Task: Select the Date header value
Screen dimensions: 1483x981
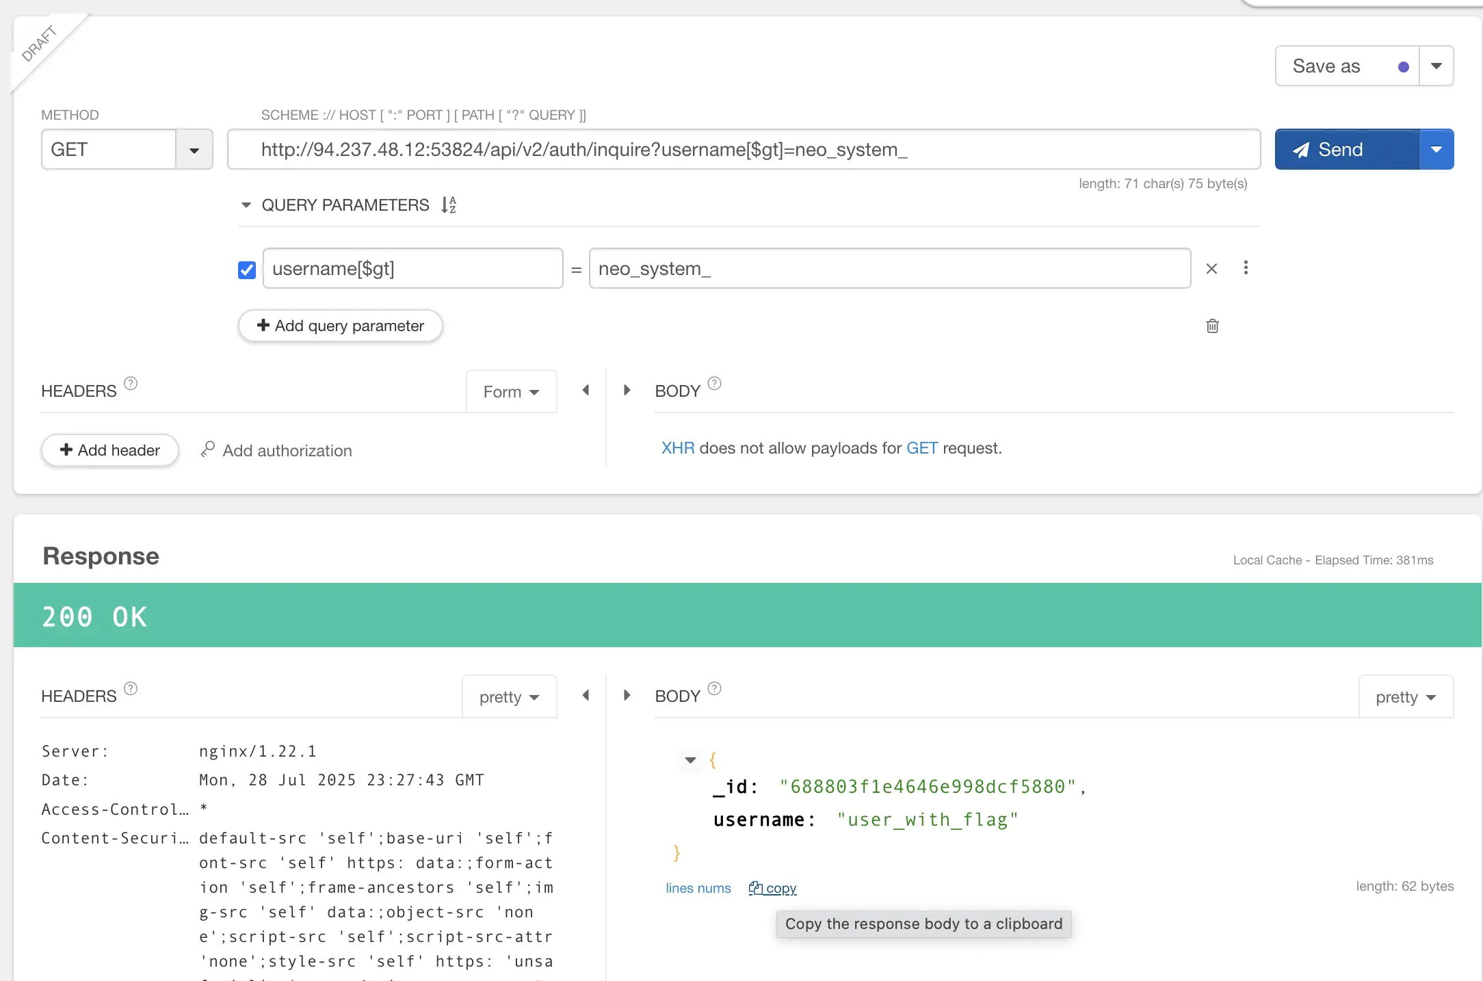Action: pyautogui.click(x=341, y=780)
